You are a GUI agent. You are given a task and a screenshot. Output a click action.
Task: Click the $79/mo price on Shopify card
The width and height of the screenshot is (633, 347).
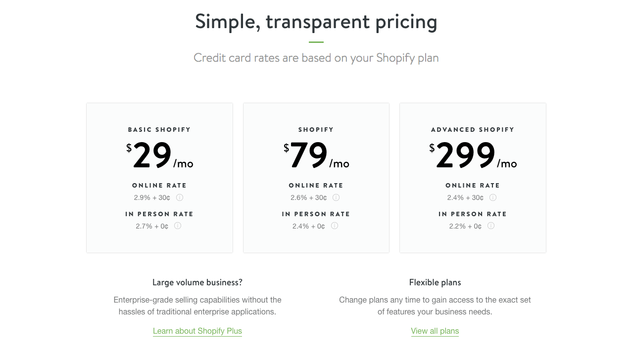[x=316, y=155]
